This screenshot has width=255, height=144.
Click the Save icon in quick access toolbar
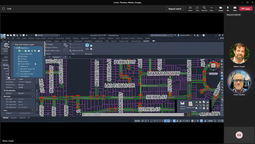[14, 35]
